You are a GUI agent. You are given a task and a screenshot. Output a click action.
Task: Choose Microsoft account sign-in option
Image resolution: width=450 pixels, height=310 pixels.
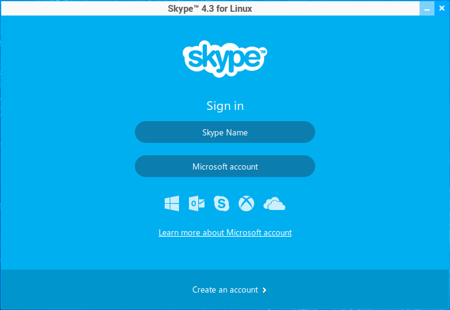click(x=225, y=166)
